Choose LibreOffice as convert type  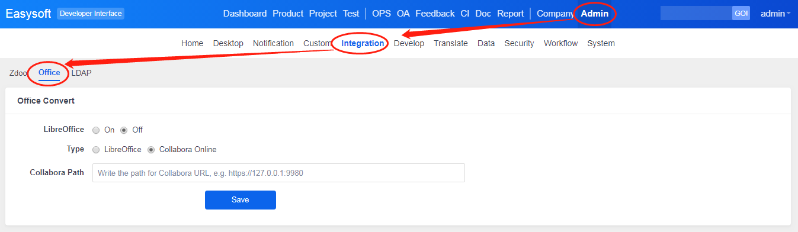click(96, 150)
